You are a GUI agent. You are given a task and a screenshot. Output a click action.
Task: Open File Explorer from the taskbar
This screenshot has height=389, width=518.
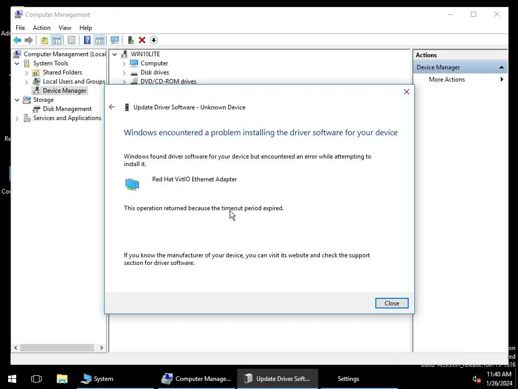(x=62, y=379)
